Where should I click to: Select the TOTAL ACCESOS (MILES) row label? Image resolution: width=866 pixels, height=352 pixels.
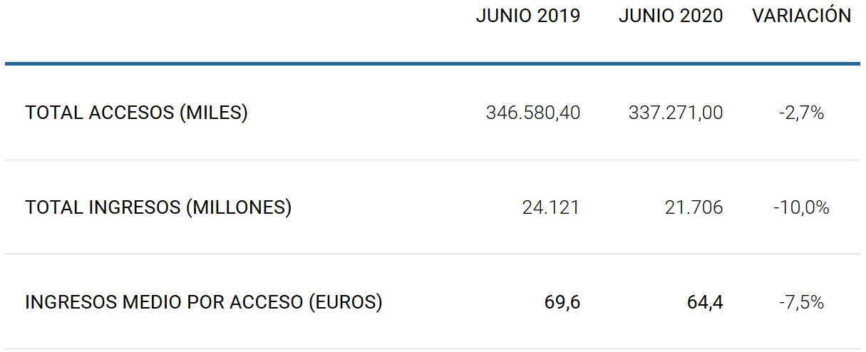click(x=137, y=113)
